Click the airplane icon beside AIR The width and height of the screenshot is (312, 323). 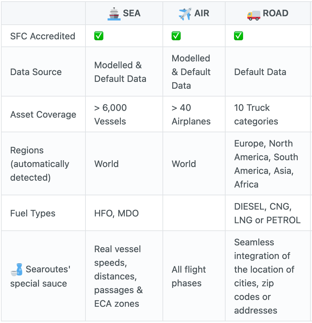coord(185,14)
